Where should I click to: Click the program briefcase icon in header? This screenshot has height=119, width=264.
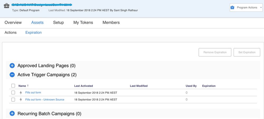6,5
